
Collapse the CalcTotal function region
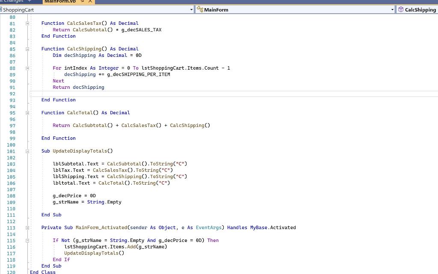point(27,112)
